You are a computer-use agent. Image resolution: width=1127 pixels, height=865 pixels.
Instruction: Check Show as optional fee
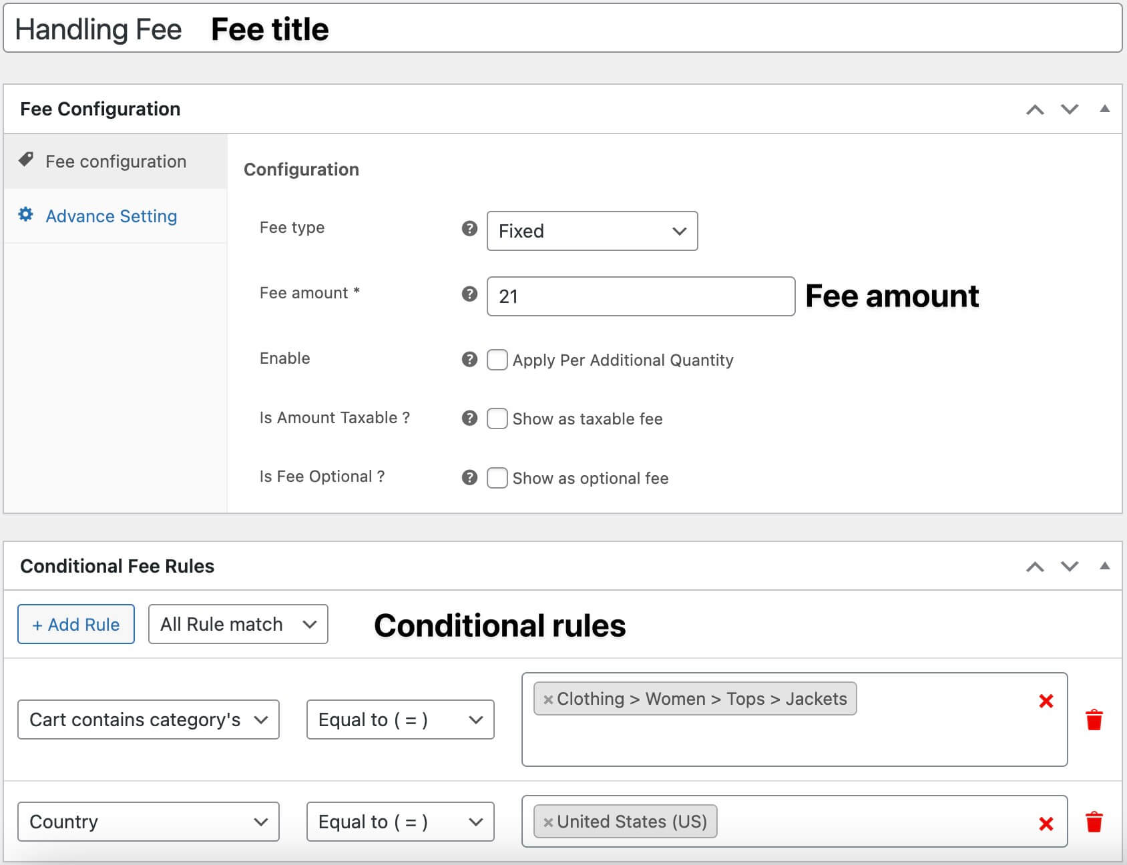click(x=497, y=478)
